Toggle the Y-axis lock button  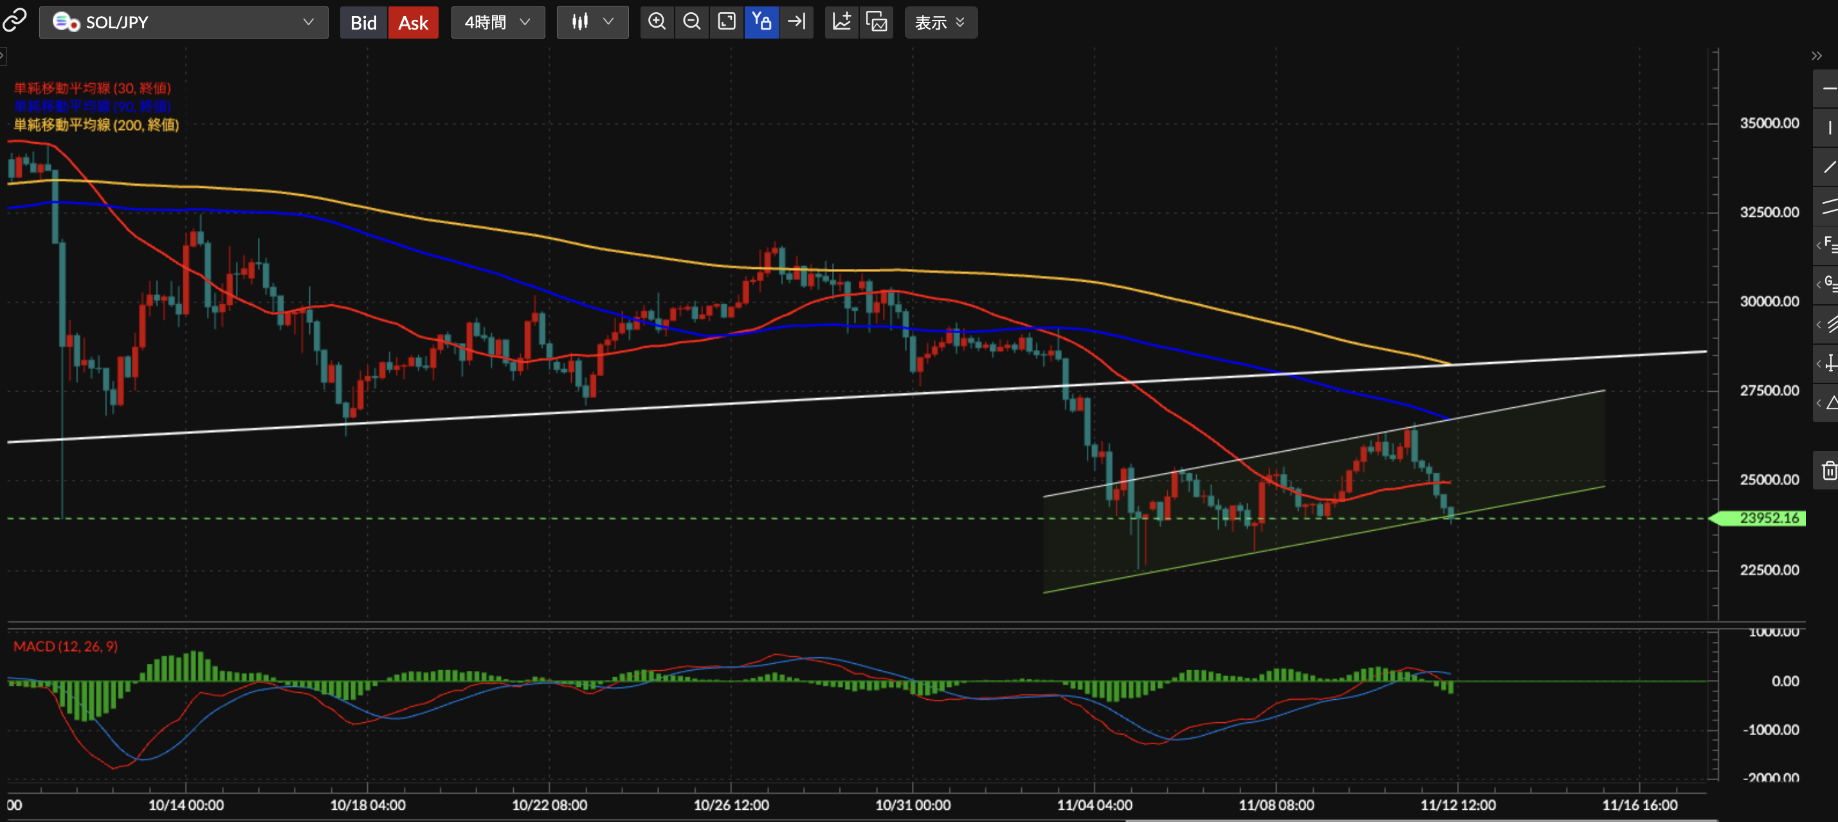761,22
